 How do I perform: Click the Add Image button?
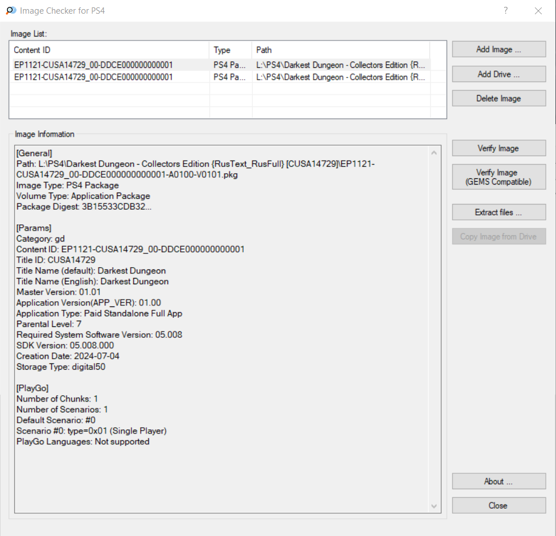(498, 50)
